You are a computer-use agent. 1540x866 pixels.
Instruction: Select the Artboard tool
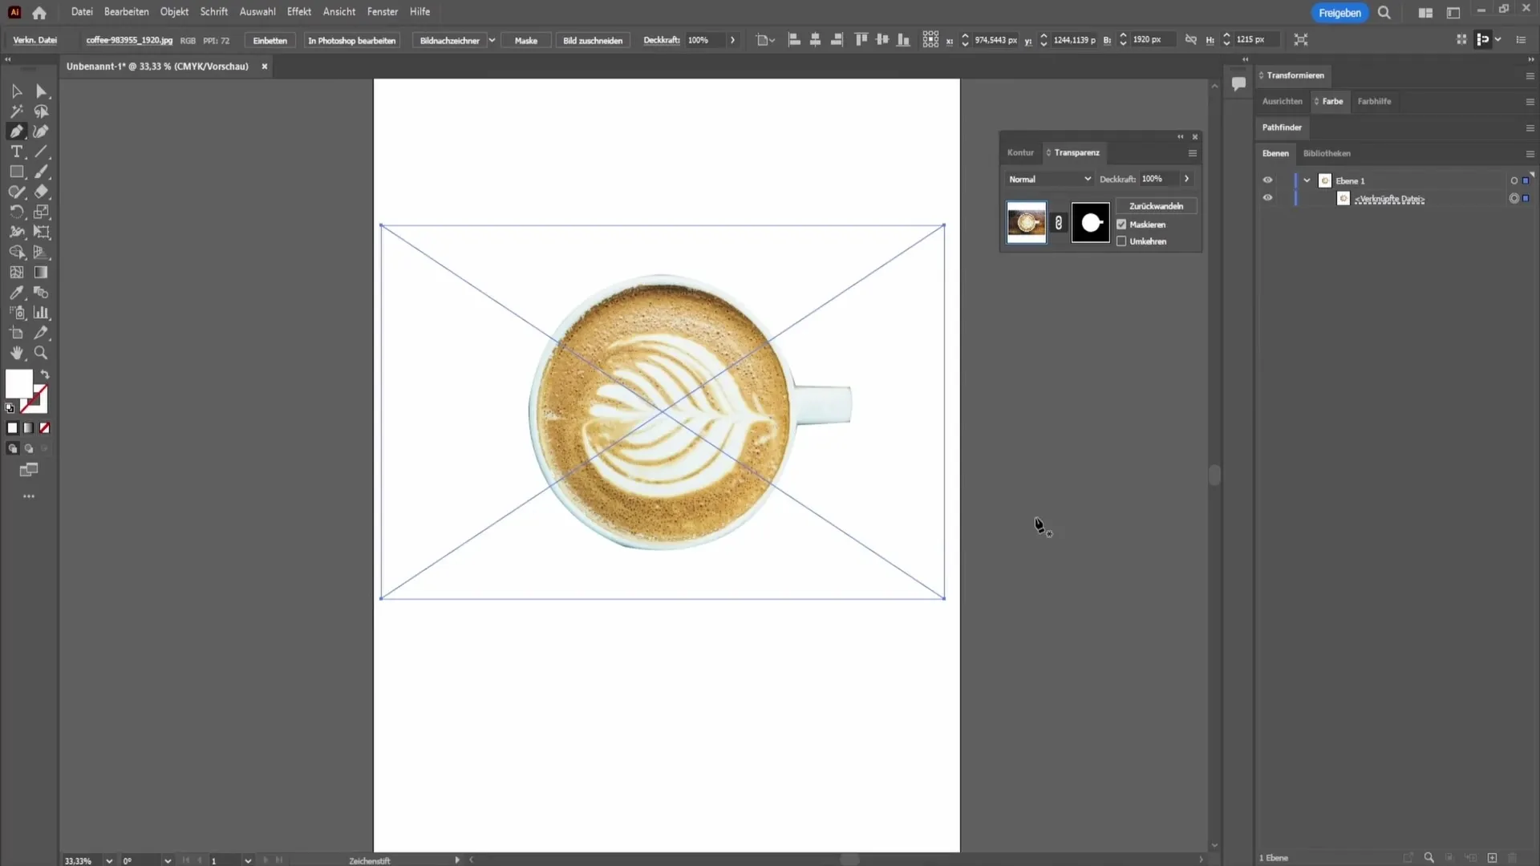[16, 333]
